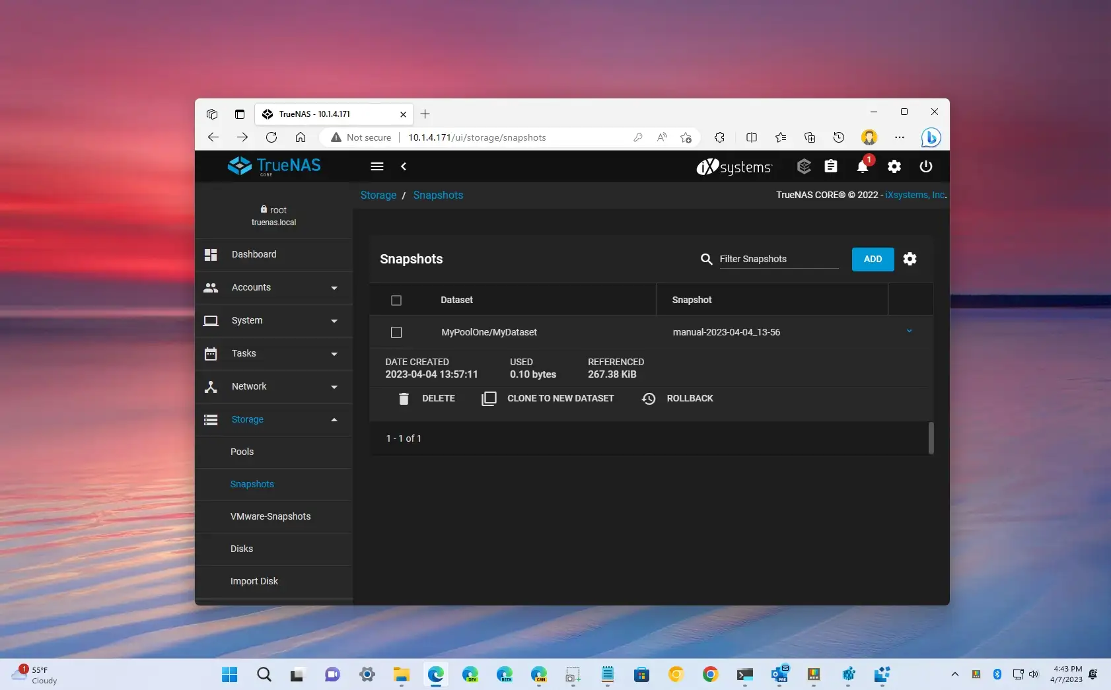1111x690 pixels.
Task: Toggle the hamburger sidebar menu icon
Action: point(377,166)
